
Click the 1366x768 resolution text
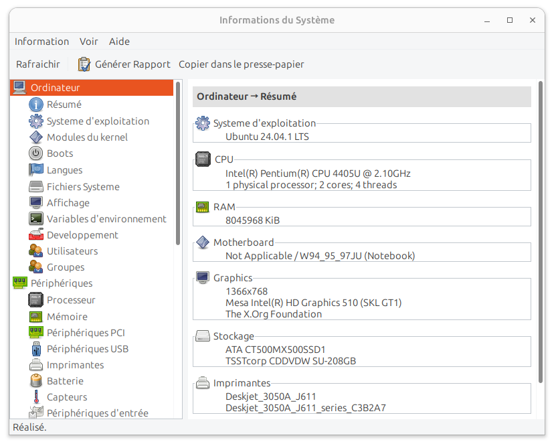[247, 291]
